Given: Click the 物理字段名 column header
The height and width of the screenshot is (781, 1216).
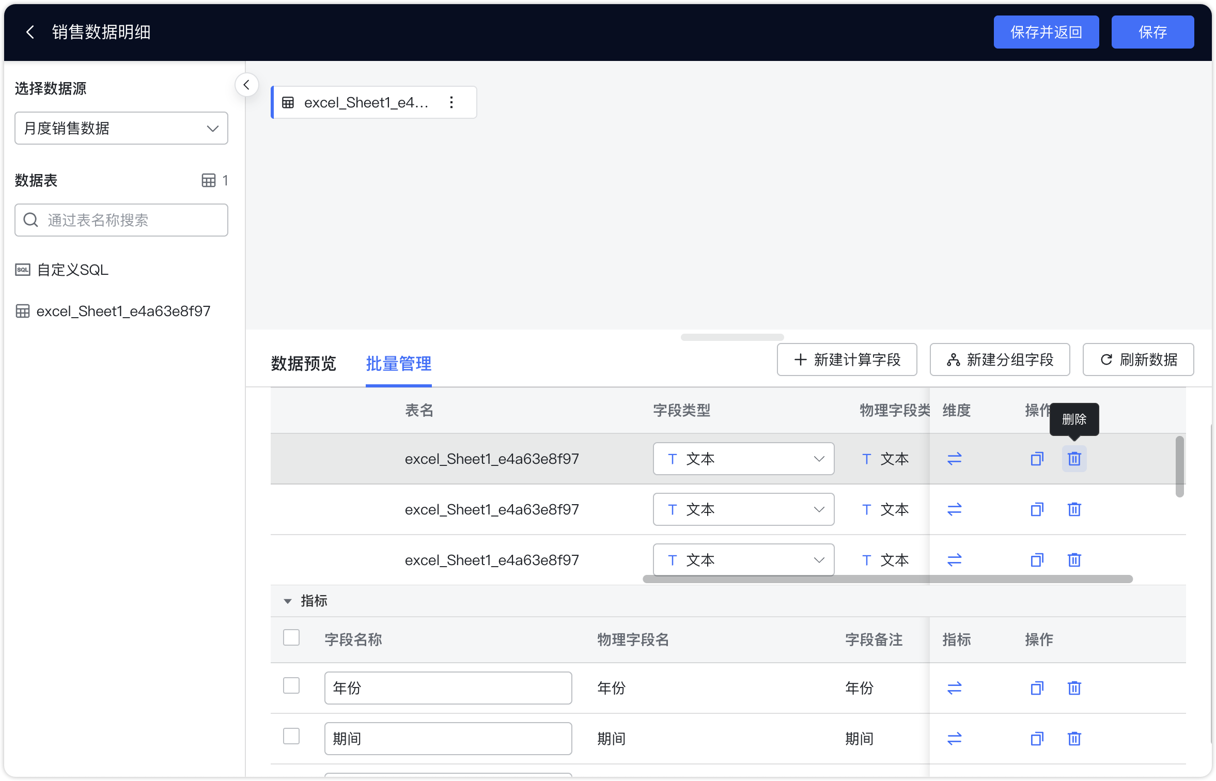Looking at the screenshot, I should (633, 640).
